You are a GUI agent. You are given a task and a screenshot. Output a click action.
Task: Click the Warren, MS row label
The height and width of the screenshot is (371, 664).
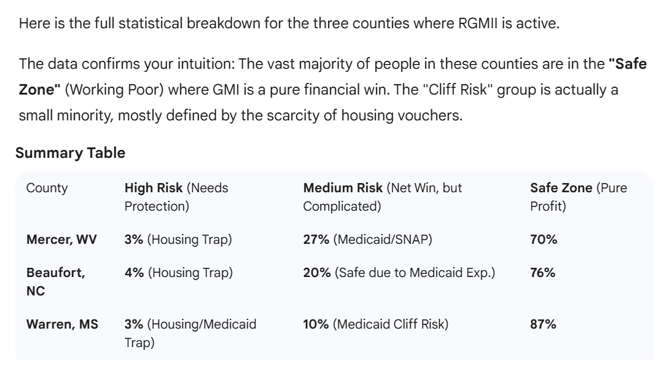click(61, 324)
